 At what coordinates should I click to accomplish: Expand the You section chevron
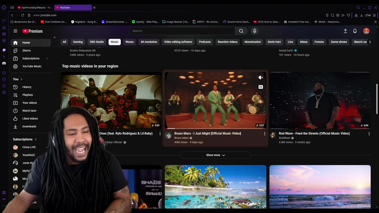tap(22, 79)
